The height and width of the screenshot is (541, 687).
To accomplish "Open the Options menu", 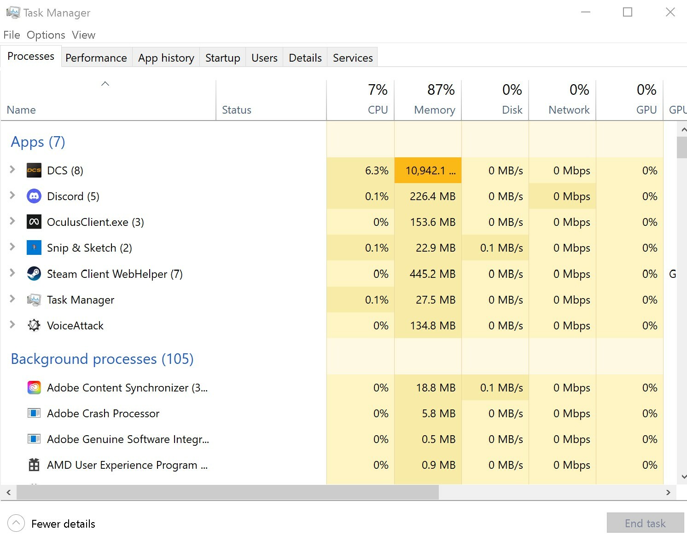I will pyautogui.click(x=46, y=35).
